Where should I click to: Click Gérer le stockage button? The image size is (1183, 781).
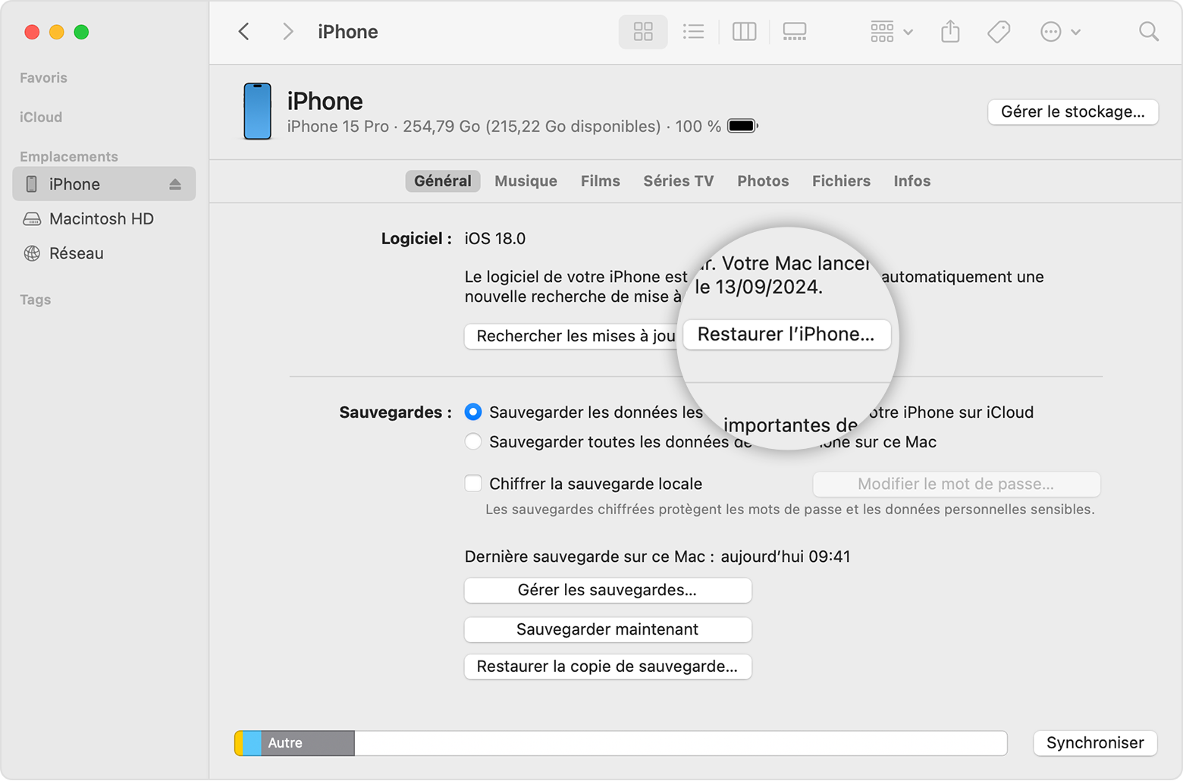1073,112
